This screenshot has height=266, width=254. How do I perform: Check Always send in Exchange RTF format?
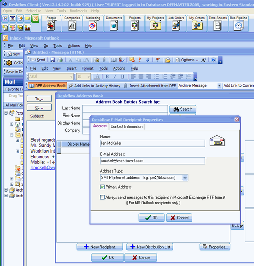pyautogui.click(x=102, y=197)
